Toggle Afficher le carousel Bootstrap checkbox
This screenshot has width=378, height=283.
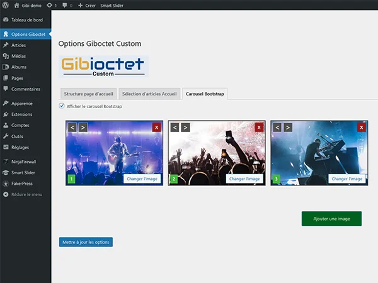[x=62, y=106]
